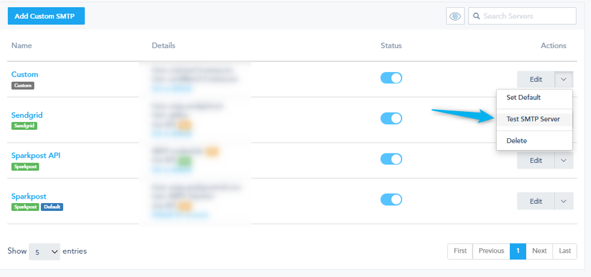Choose Delete from the actions menu

click(x=516, y=140)
